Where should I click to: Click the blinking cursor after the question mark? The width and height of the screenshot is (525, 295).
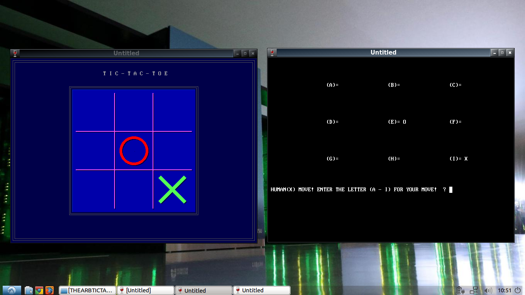pos(451,189)
